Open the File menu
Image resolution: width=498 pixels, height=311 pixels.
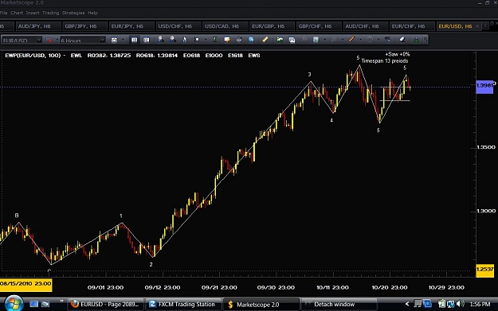[x=3, y=13]
